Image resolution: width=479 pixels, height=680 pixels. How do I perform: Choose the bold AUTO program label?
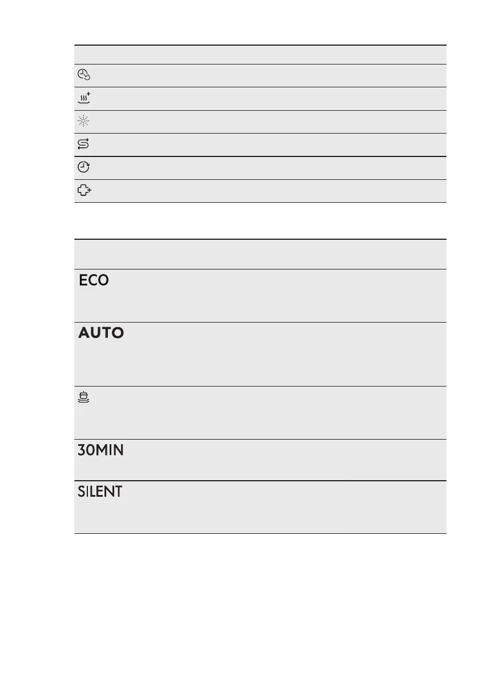tap(100, 333)
